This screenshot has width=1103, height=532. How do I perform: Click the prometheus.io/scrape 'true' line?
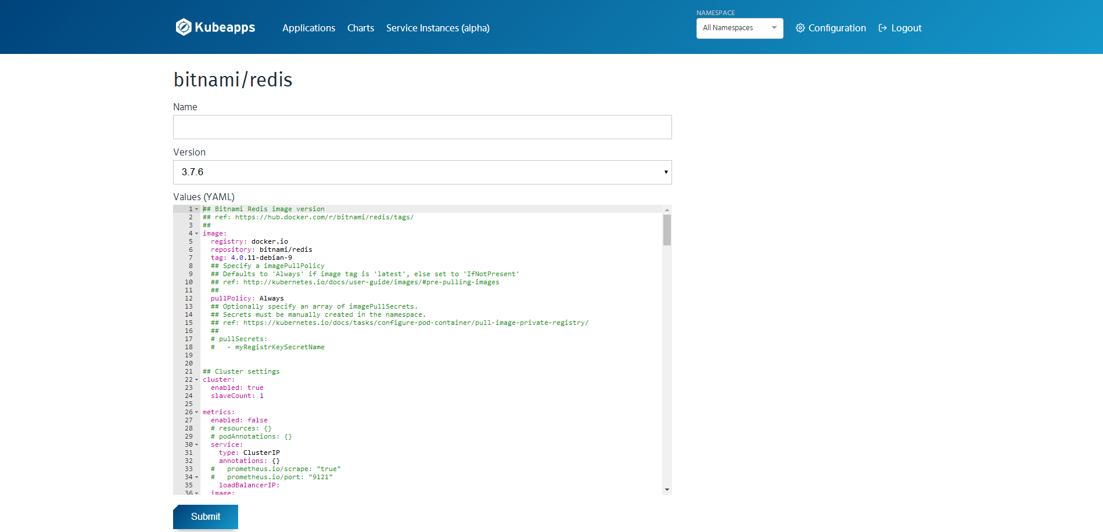[276, 469]
